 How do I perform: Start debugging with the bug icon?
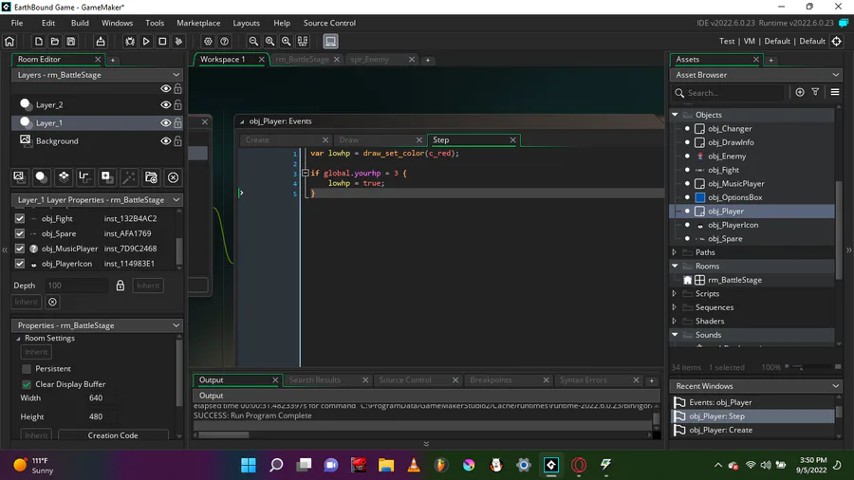tap(130, 42)
